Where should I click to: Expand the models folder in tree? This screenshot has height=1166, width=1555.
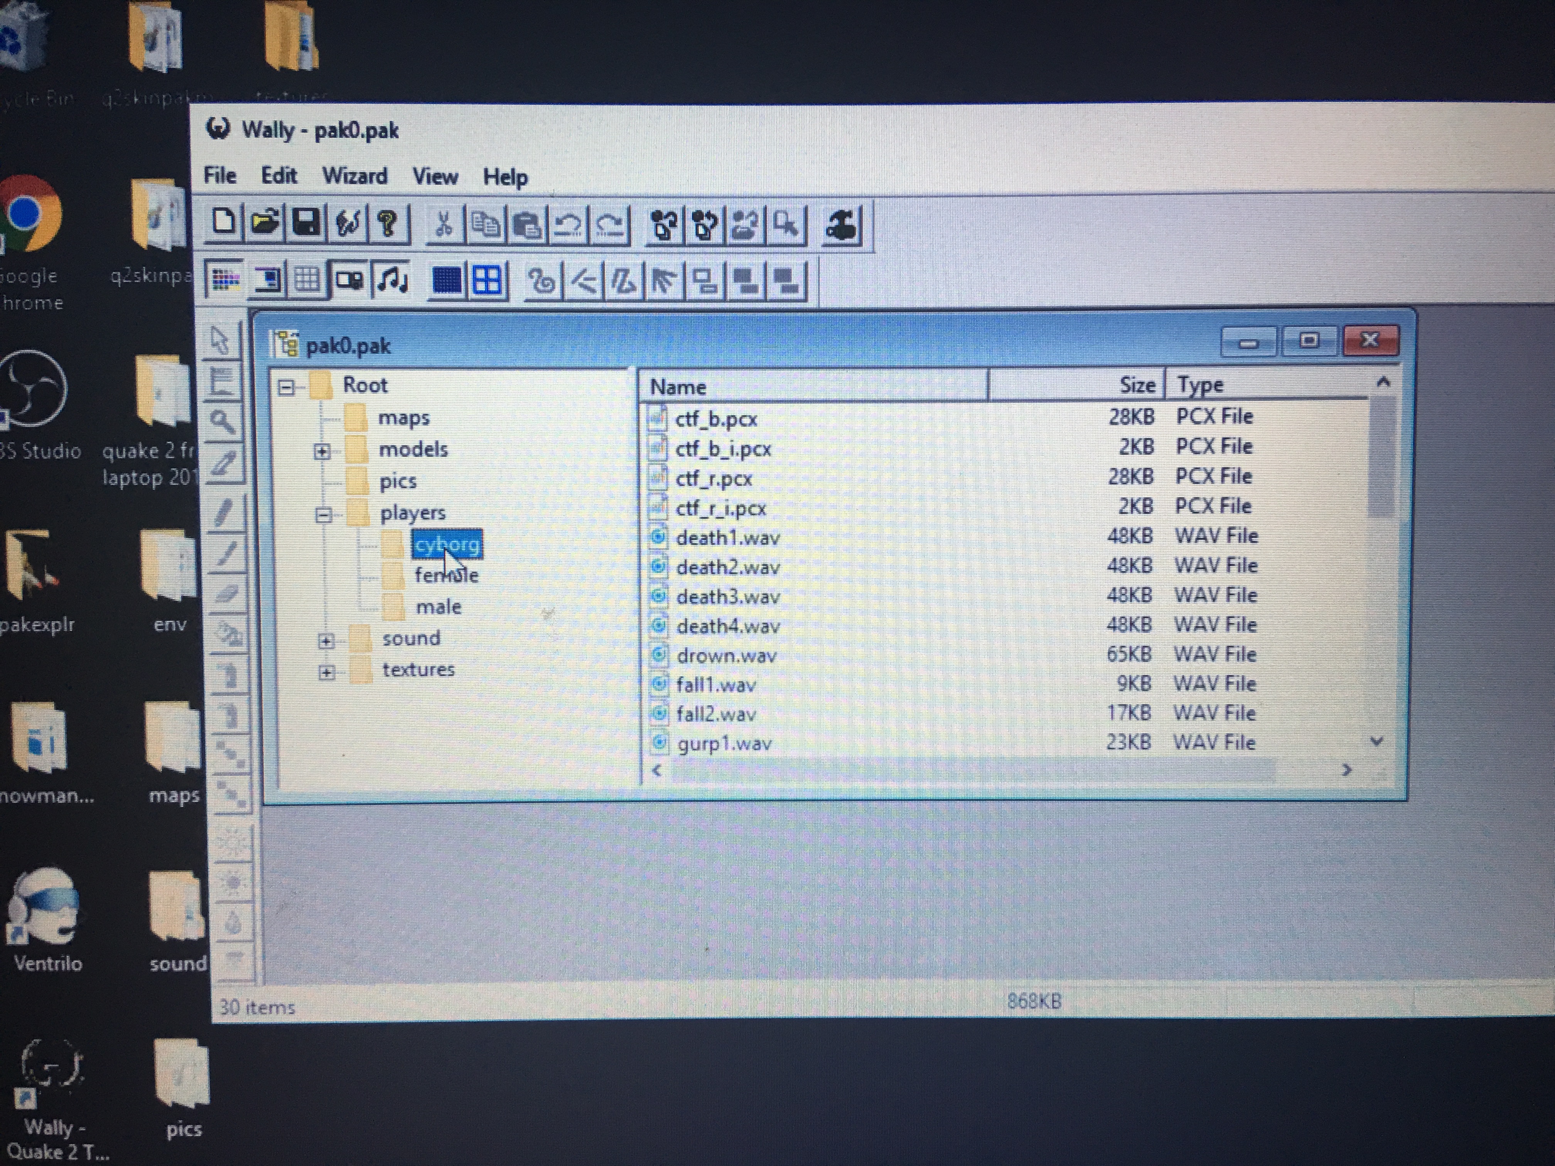point(323,451)
